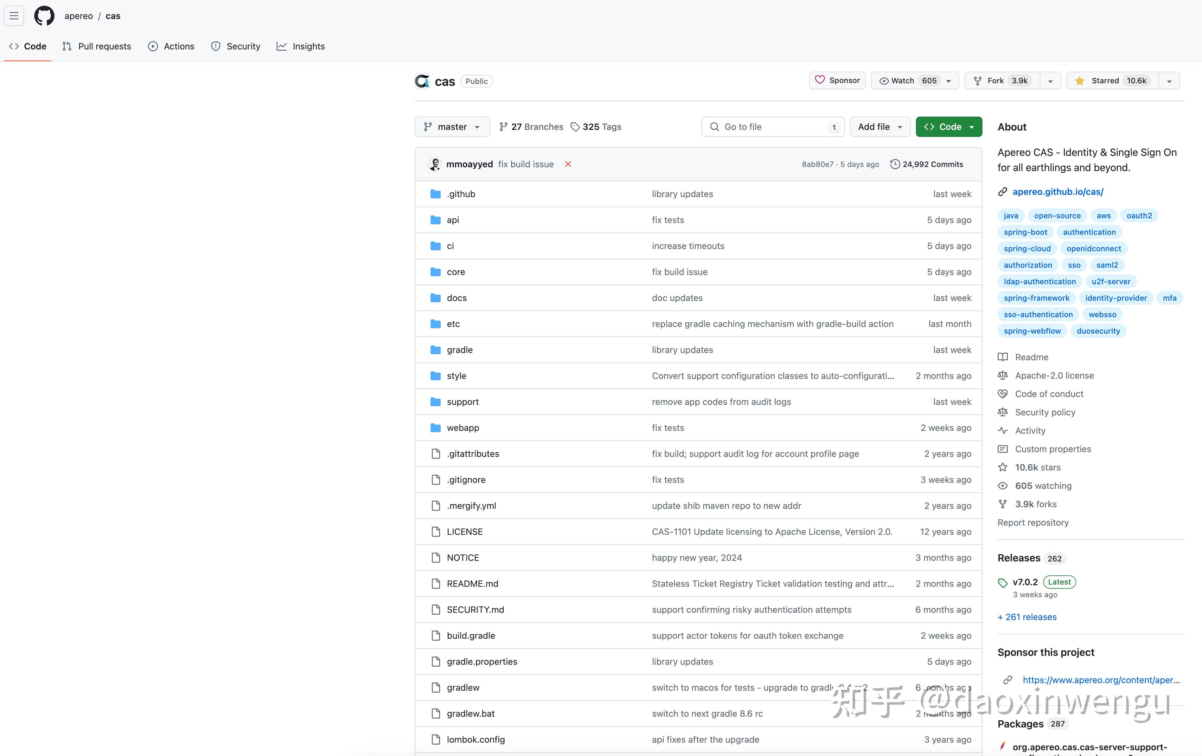
Task: Open the green Code dropdown
Action: (949, 127)
